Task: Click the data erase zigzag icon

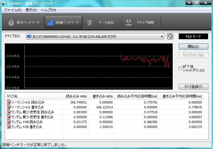Action: point(90,22)
